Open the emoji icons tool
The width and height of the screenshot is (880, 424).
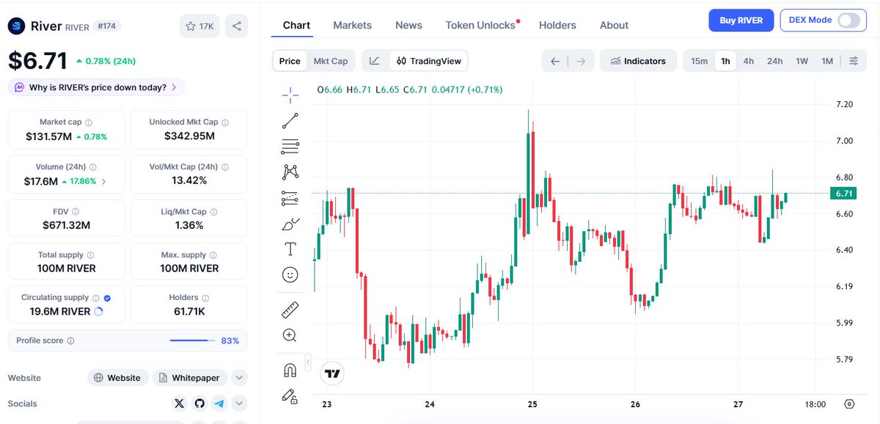[290, 275]
